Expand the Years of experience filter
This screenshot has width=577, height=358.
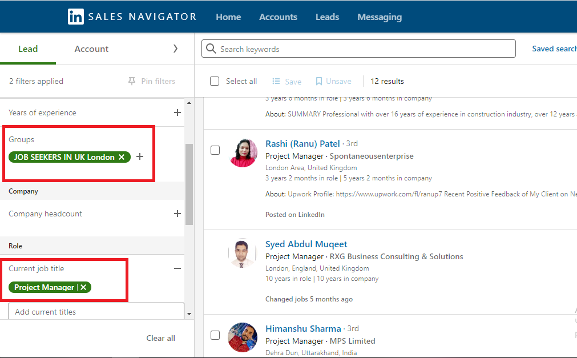[x=177, y=112]
